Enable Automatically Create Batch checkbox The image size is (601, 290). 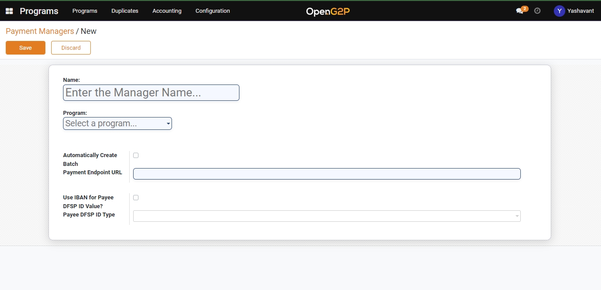pyautogui.click(x=136, y=155)
